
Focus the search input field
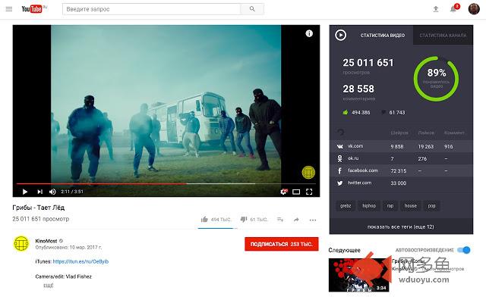pyautogui.click(x=152, y=9)
